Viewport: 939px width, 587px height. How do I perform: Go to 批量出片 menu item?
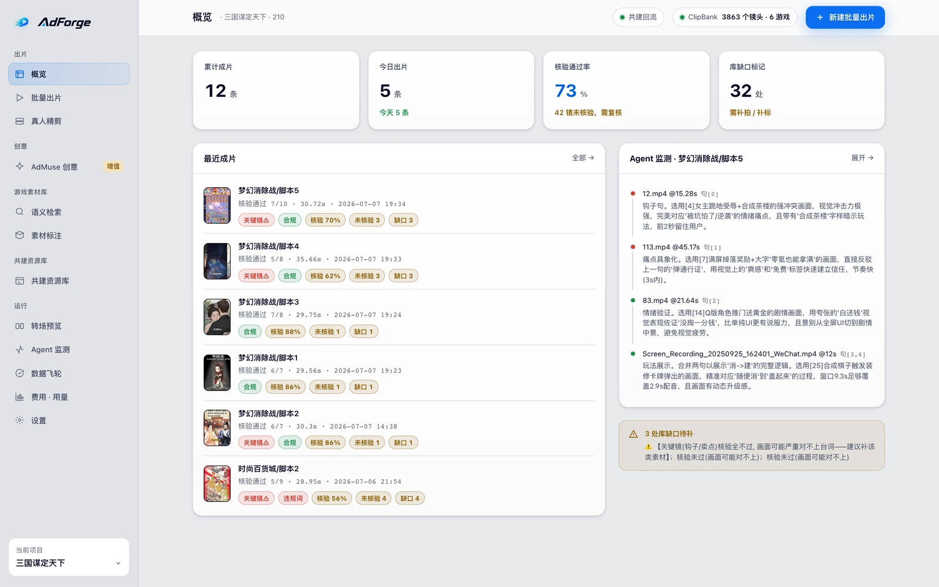click(69, 97)
